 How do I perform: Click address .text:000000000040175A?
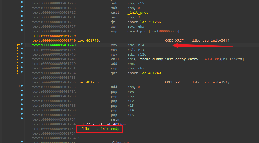53,92
